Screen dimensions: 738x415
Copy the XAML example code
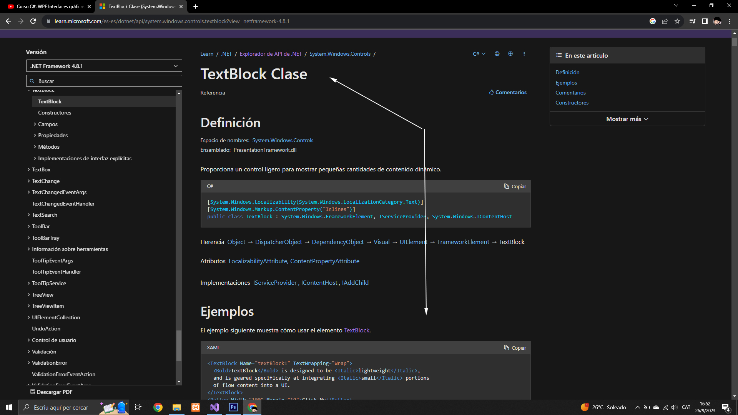click(515, 348)
